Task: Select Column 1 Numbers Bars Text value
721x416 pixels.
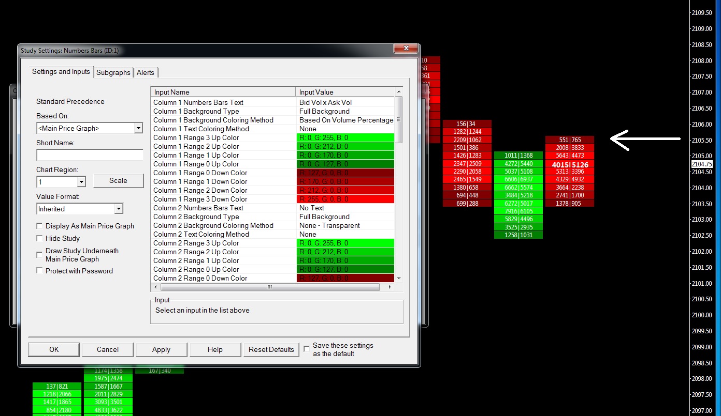Action: [345, 102]
